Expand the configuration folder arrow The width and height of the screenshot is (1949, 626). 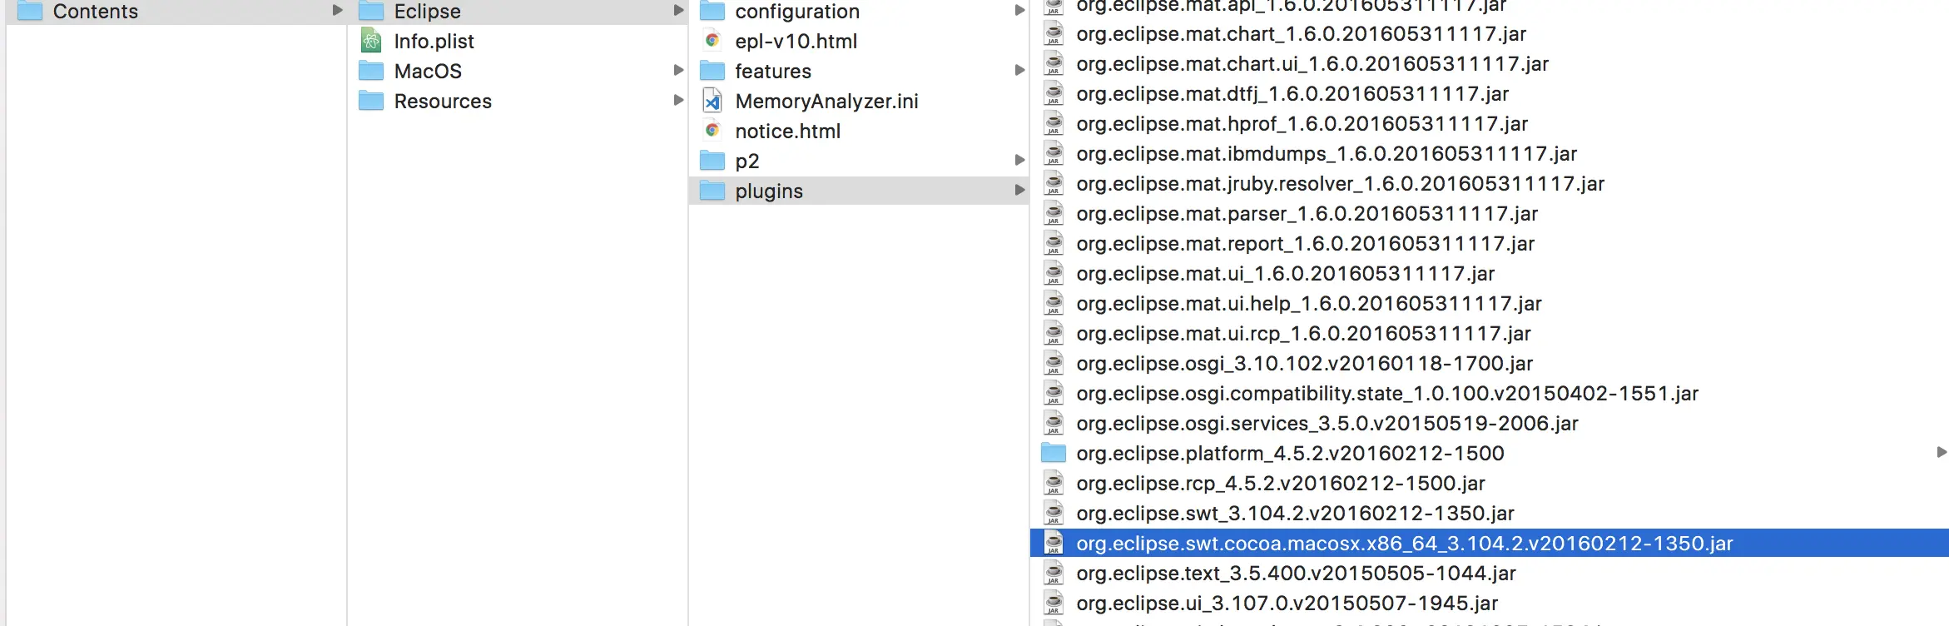pyautogui.click(x=1019, y=10)
